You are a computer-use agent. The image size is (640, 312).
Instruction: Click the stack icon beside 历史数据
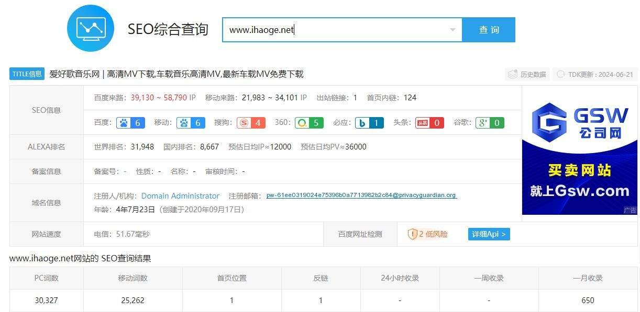(x=513, y=75)
